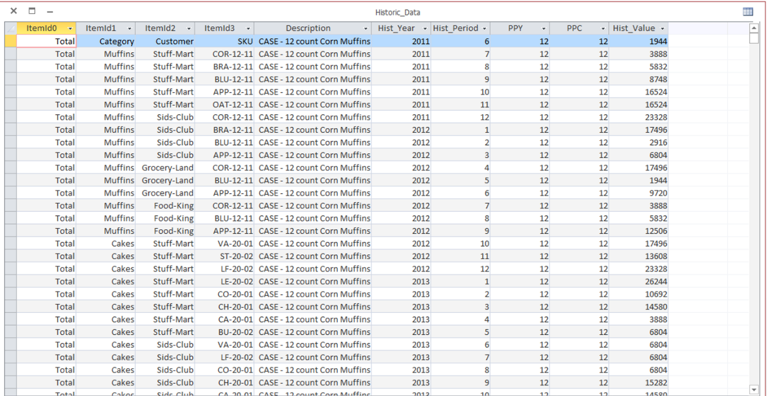Open the Description column dropdown

pos(366,28)
